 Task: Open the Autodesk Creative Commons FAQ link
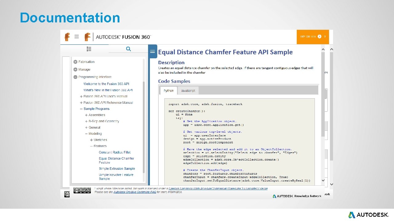[x=135, y=192]
